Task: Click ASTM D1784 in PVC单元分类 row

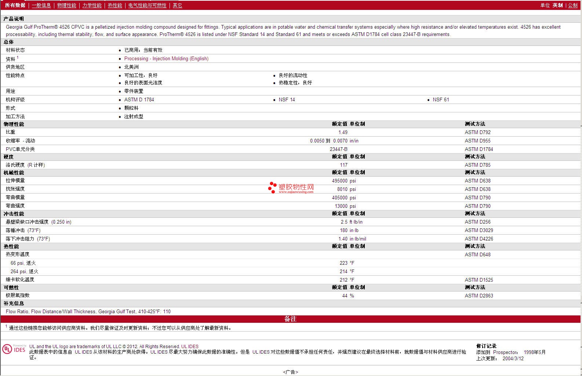Action: tap(479, 149)
